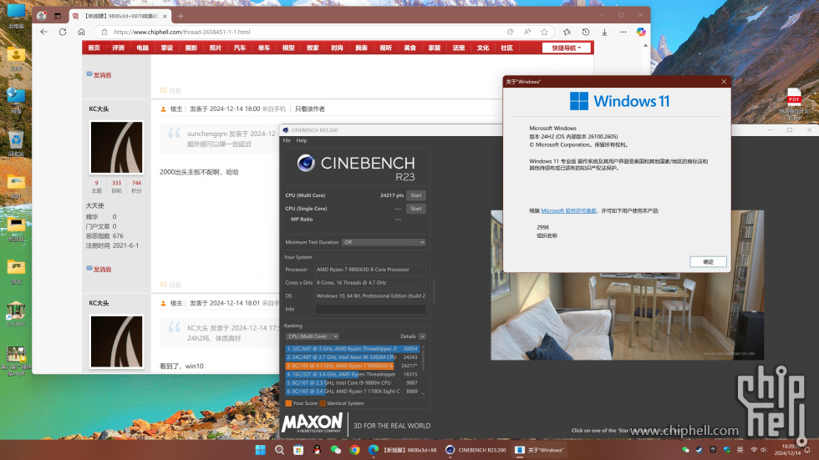Add page to favorites star icon
Viewport: 819px width, 460px height.
tap(544, 32)
